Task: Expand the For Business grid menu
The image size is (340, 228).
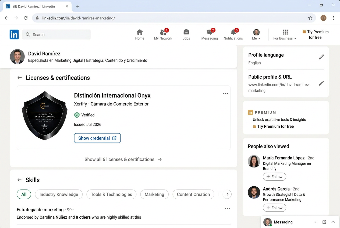Action: (285, 35)
